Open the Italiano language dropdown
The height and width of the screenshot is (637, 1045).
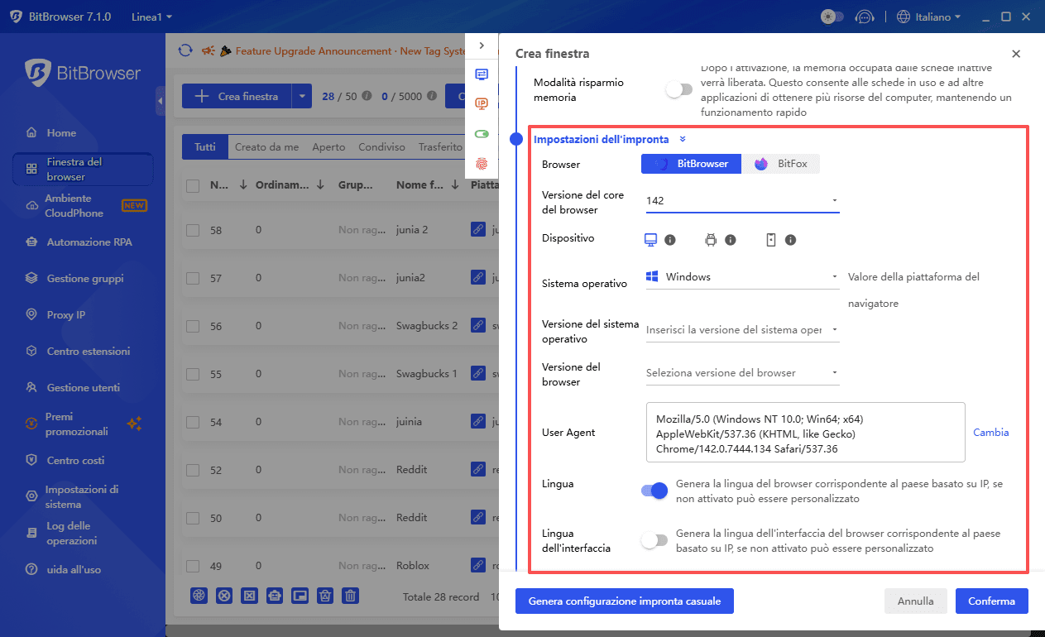coord(929,17)
